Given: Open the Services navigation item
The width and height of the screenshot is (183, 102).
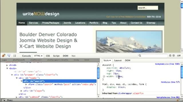Looking at the screenshot, I should (x=33, y=23).
